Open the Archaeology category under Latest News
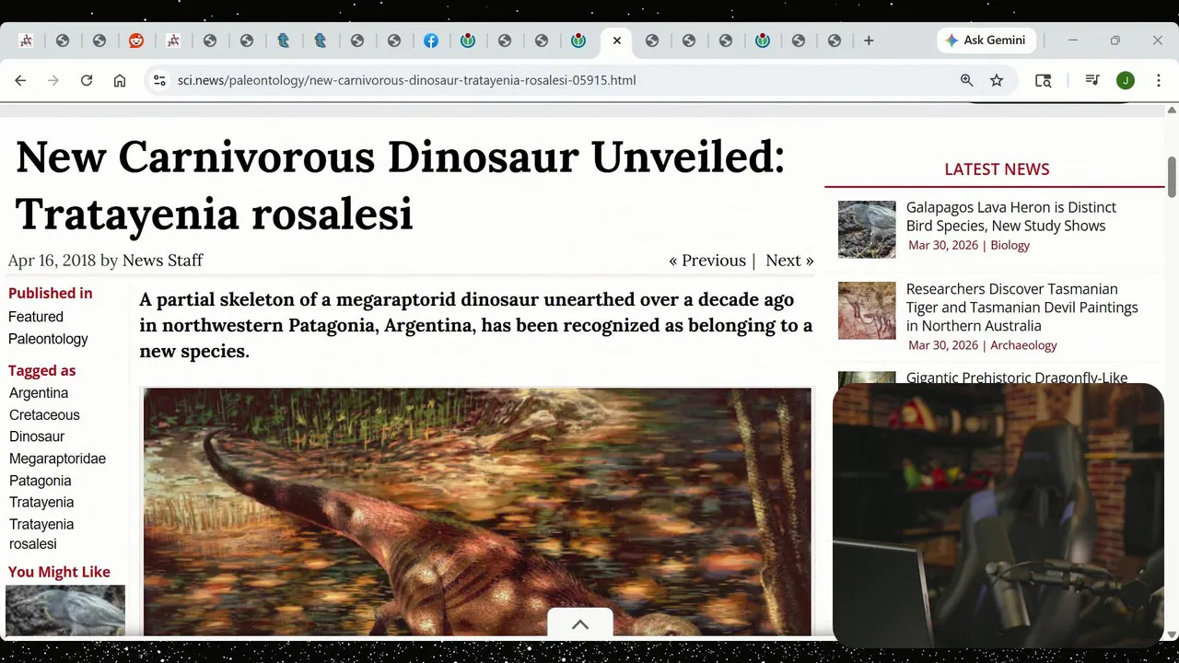 [x=1023, y=345]
